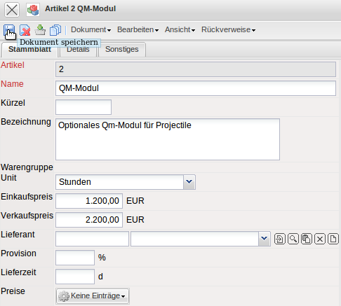Save the document with the floppy disk icon
Image resolution: width=341 pixels, height=306 pixels.
click(x=9, y=30)
